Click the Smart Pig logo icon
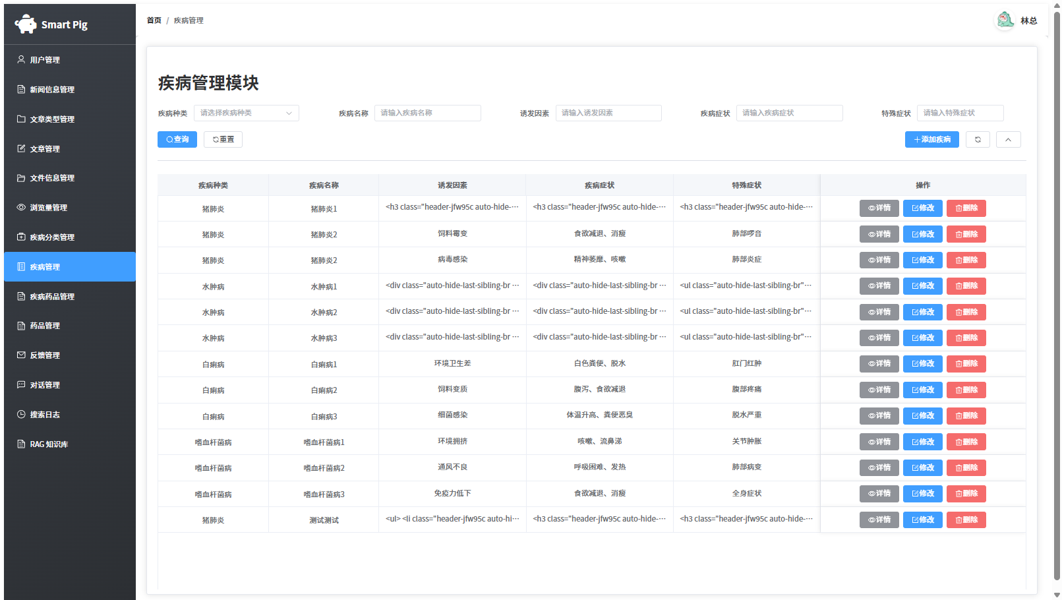1062x600 pixels. (x=26, y=24)
